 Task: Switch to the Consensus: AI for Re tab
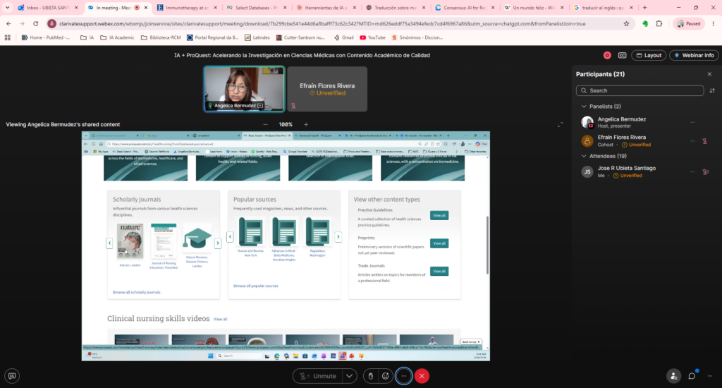tap(465, 8)
